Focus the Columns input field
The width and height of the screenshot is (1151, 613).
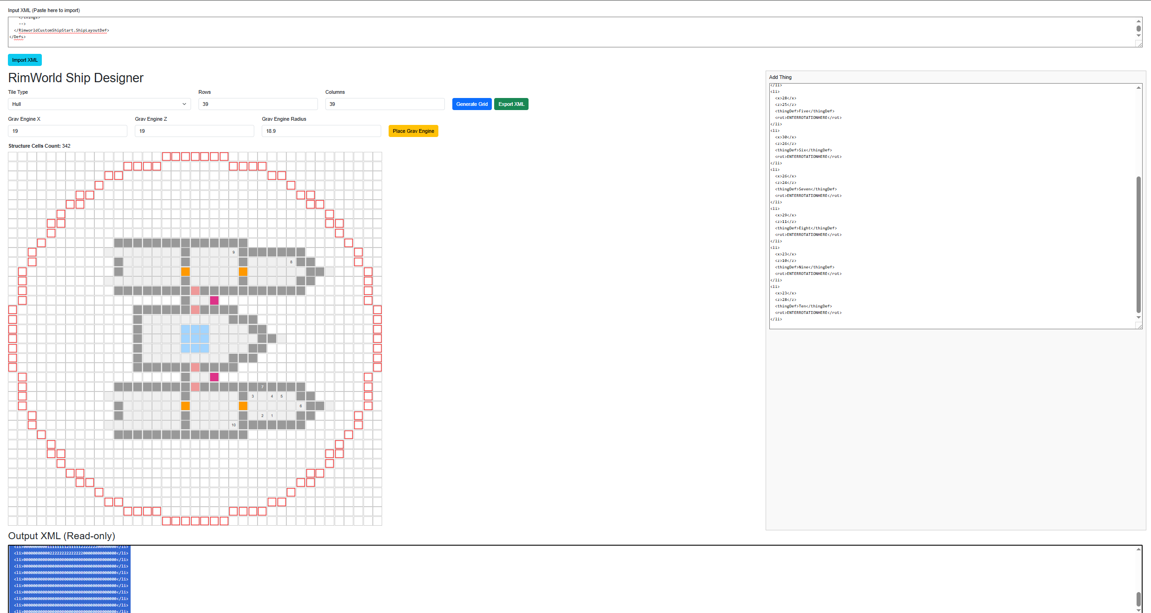point(385,104)
